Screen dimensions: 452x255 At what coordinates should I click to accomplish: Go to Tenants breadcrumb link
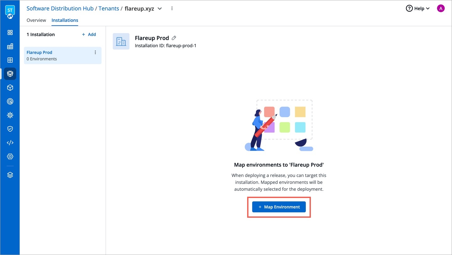pos(109,8)
